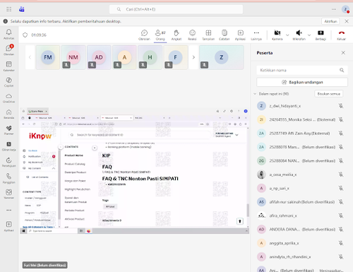353x272 pixels.
Task: Click Product Catalog in shared contents list
Action: [x=75, y=164]
